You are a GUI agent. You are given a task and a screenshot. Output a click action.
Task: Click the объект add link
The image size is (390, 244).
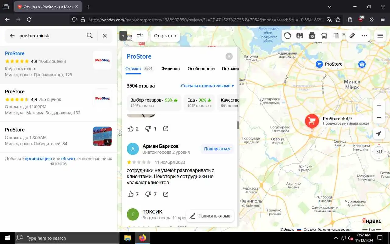(x=68, y=159)
